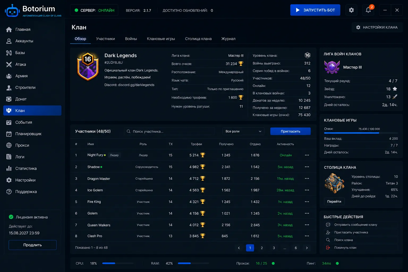The height and width of the screenshot is (272, 408).
Task: Click the Прокси globe icon
Action: (9, 145)
